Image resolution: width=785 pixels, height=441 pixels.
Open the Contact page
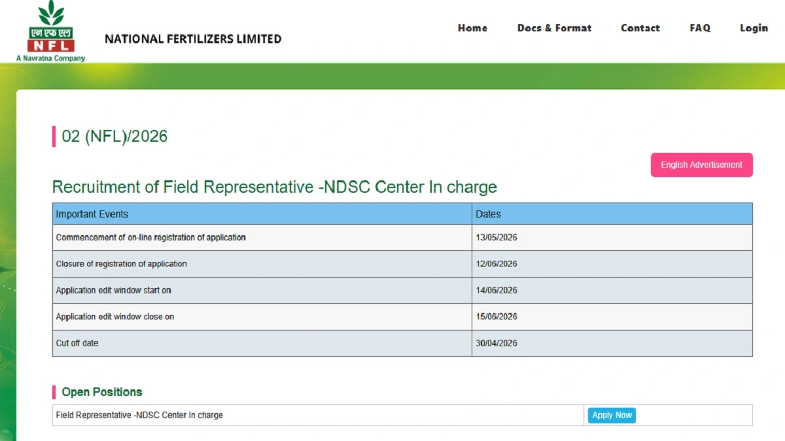[640, 28]
